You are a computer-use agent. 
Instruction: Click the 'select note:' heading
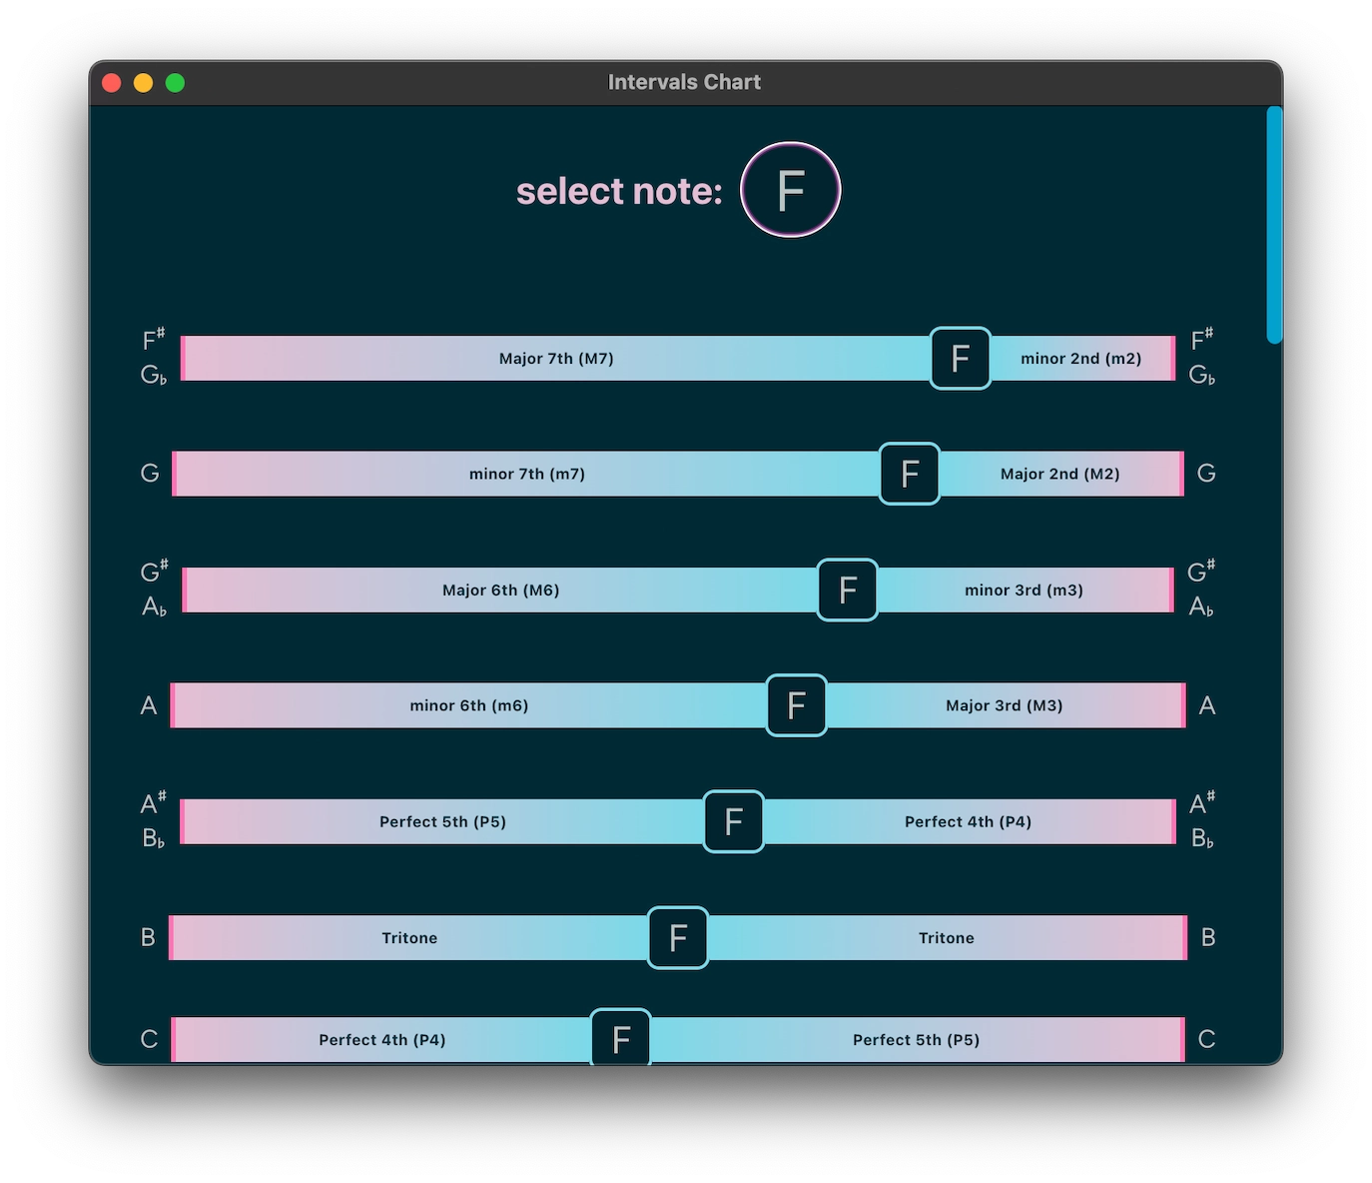(619, 191)
